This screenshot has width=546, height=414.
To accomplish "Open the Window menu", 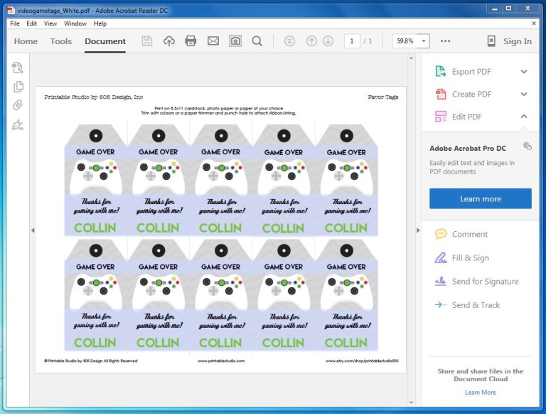I will point(75,23).
